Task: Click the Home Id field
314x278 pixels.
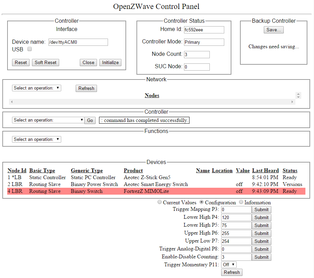Action: 204,30
